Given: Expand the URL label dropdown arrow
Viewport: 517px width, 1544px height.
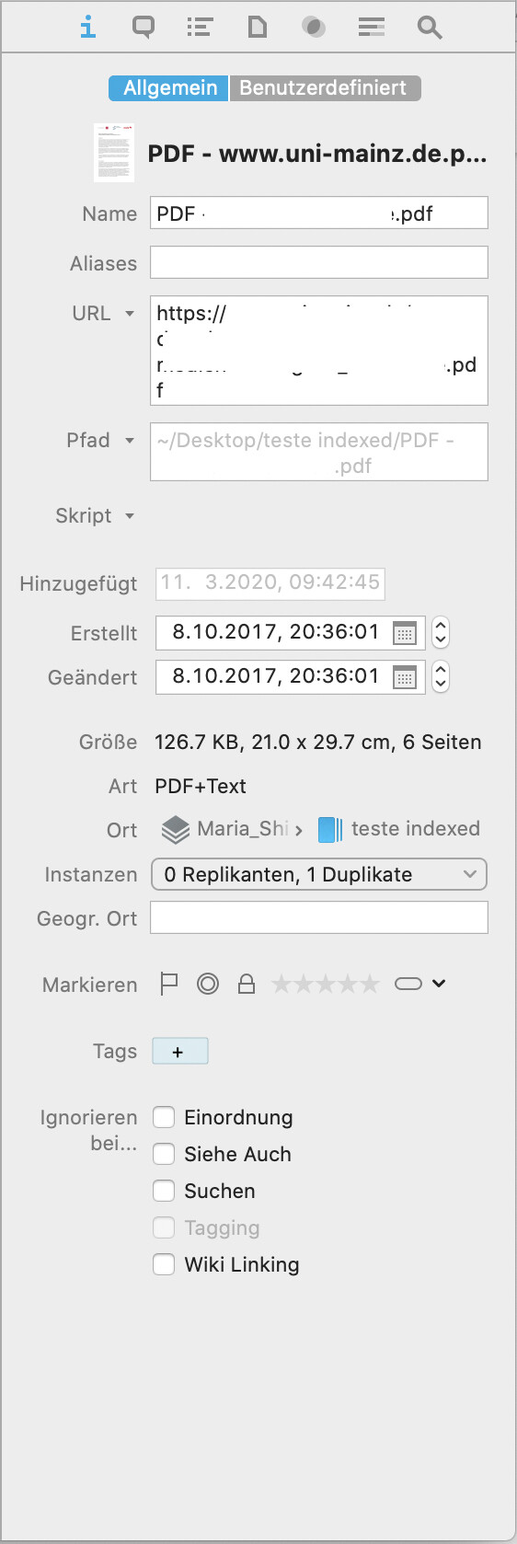Looking at the screenshot, I should point(130,314).
